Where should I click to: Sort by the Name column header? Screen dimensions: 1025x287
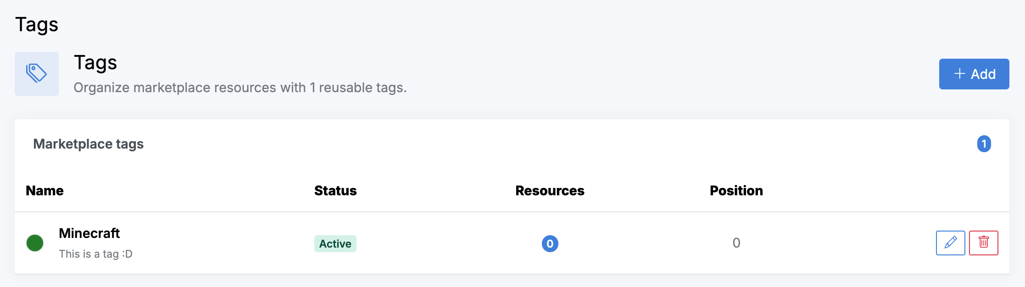coord(45,191)
